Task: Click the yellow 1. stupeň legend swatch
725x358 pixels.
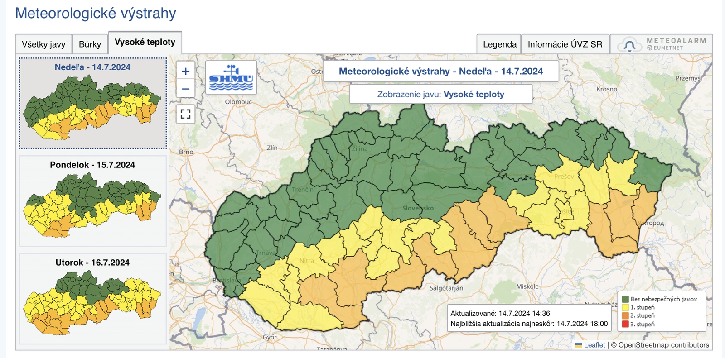Action: 625,307
